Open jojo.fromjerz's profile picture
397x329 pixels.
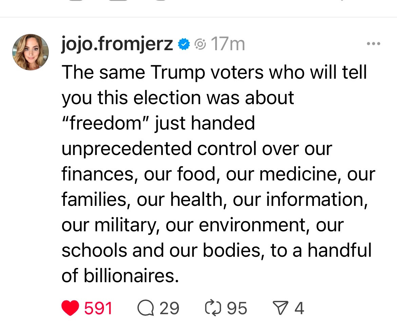[31, 52]
